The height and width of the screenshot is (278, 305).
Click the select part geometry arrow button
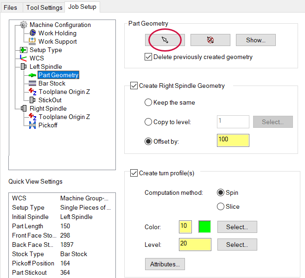[x=165, y=40]
